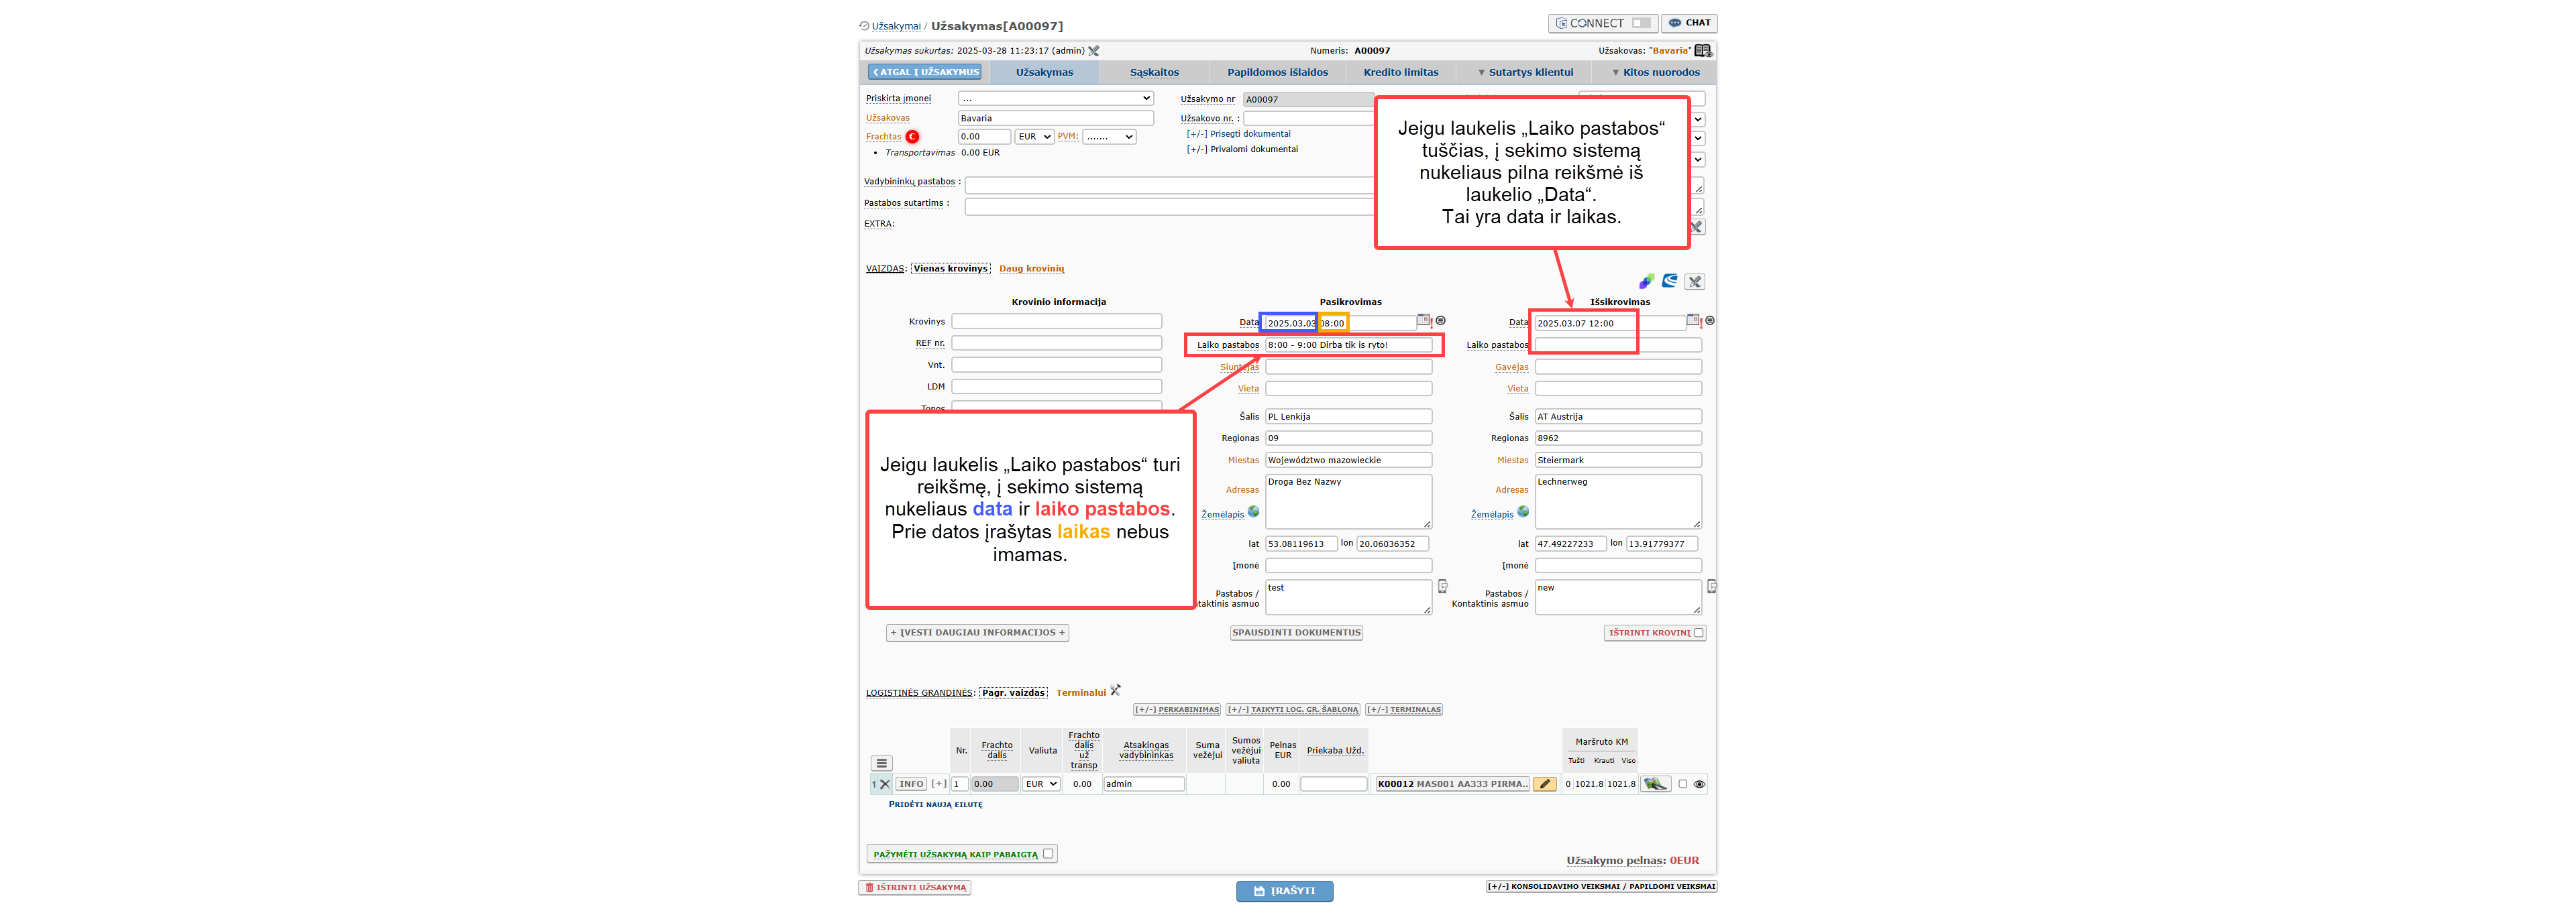The height and width of the screenshot is (917, 2576).
Task: Open the Valiuta EUR dropdown in row 1
Action: [x=1041, y=785]
